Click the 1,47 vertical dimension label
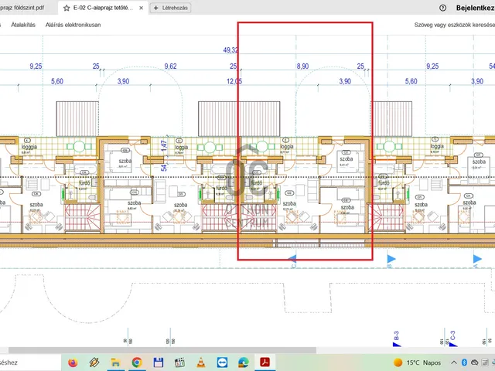Viewport: 495px width, 371px height. [163, 145]
